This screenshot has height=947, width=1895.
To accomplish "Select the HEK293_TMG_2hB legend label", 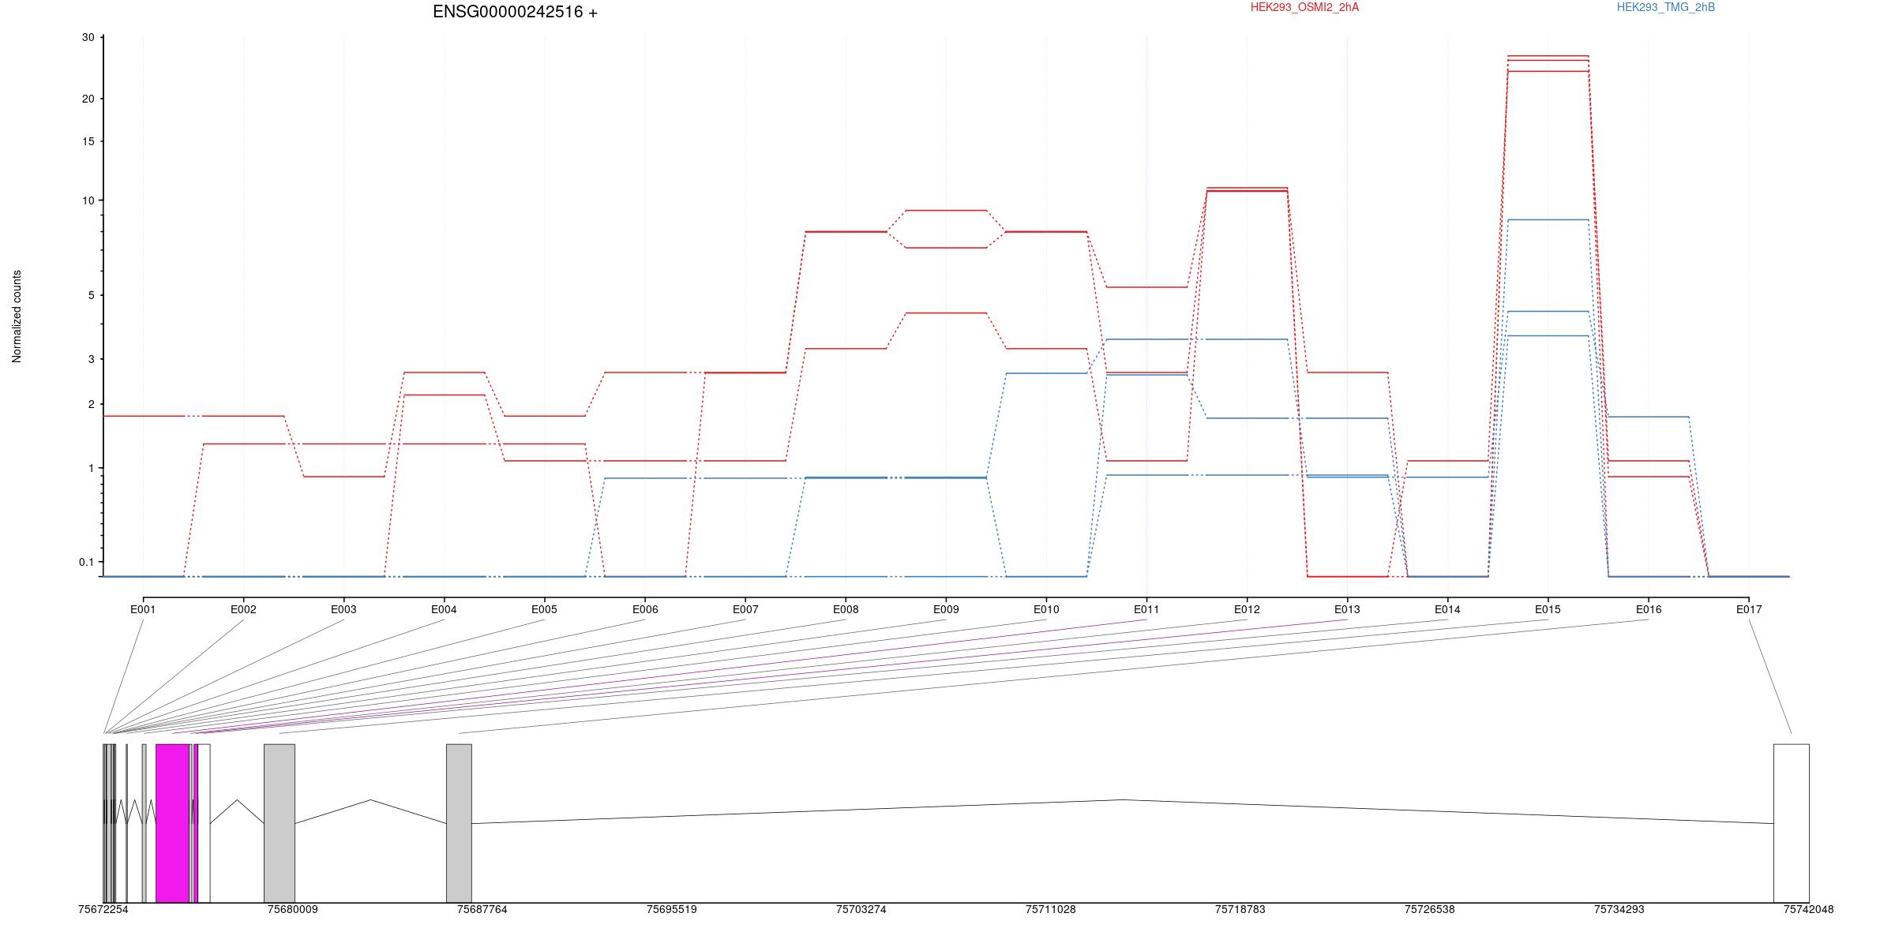I will click(x=1666, y=7).
